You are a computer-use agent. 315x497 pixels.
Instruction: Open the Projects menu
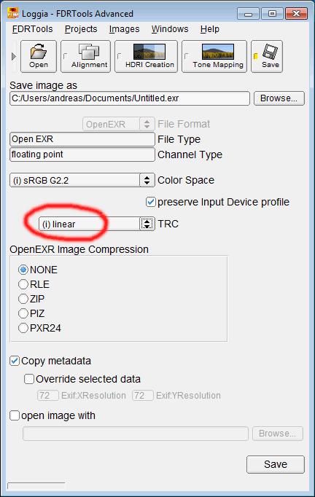point(81,29)
